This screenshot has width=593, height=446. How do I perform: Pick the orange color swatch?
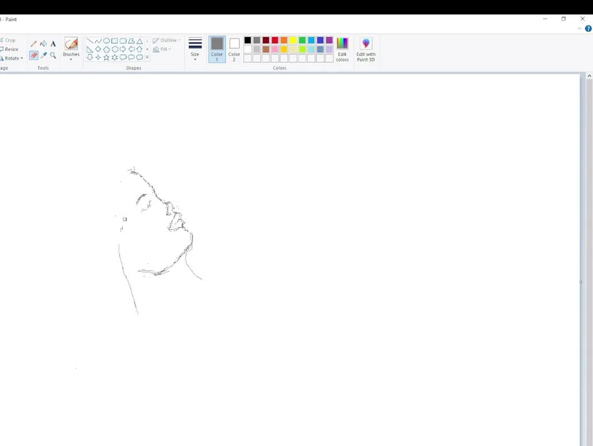(x=284, y=40)
